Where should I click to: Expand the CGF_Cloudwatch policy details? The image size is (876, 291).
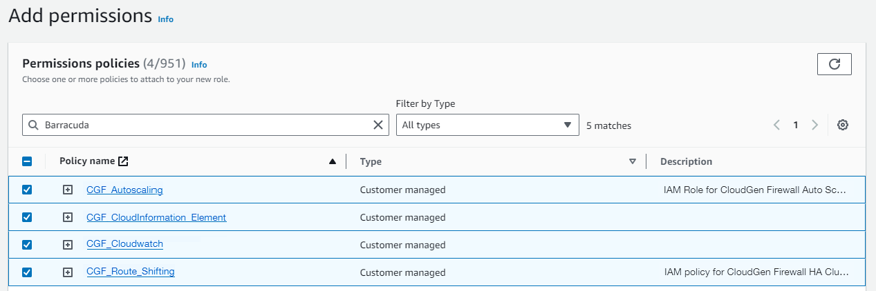point(68,244)
